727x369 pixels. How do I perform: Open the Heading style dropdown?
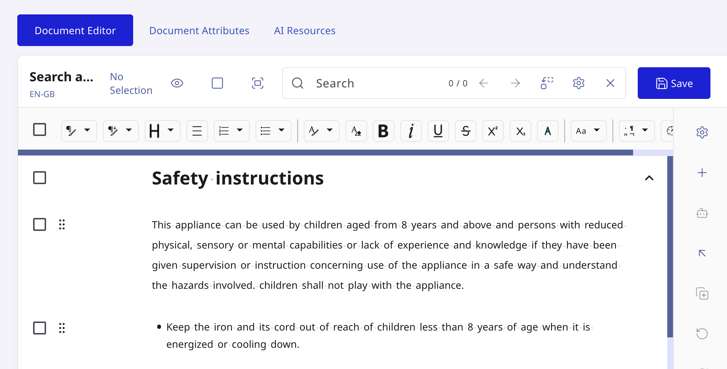point(162,131)
